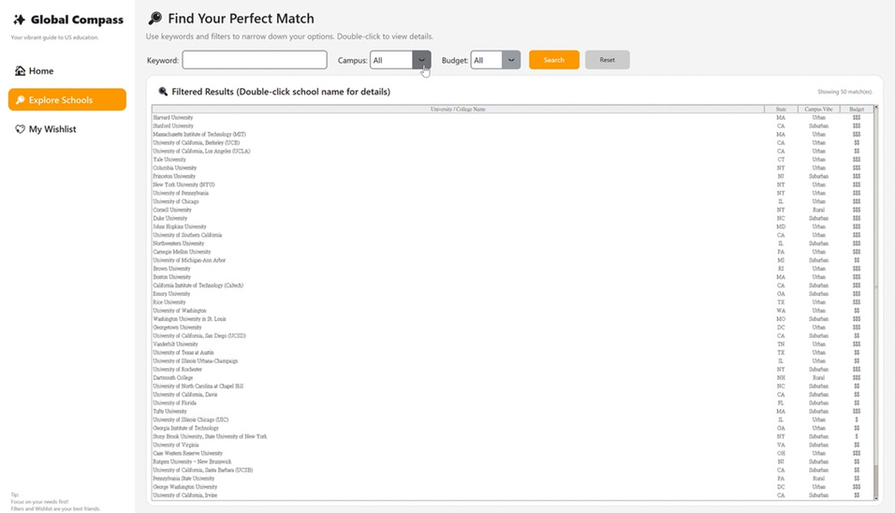This screenshot has width=895, height=513.
Task: Open the Campus dropdown arrow
Action: [421, 60]
